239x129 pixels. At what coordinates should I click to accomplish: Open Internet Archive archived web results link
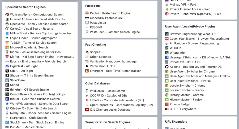[37, 19]
